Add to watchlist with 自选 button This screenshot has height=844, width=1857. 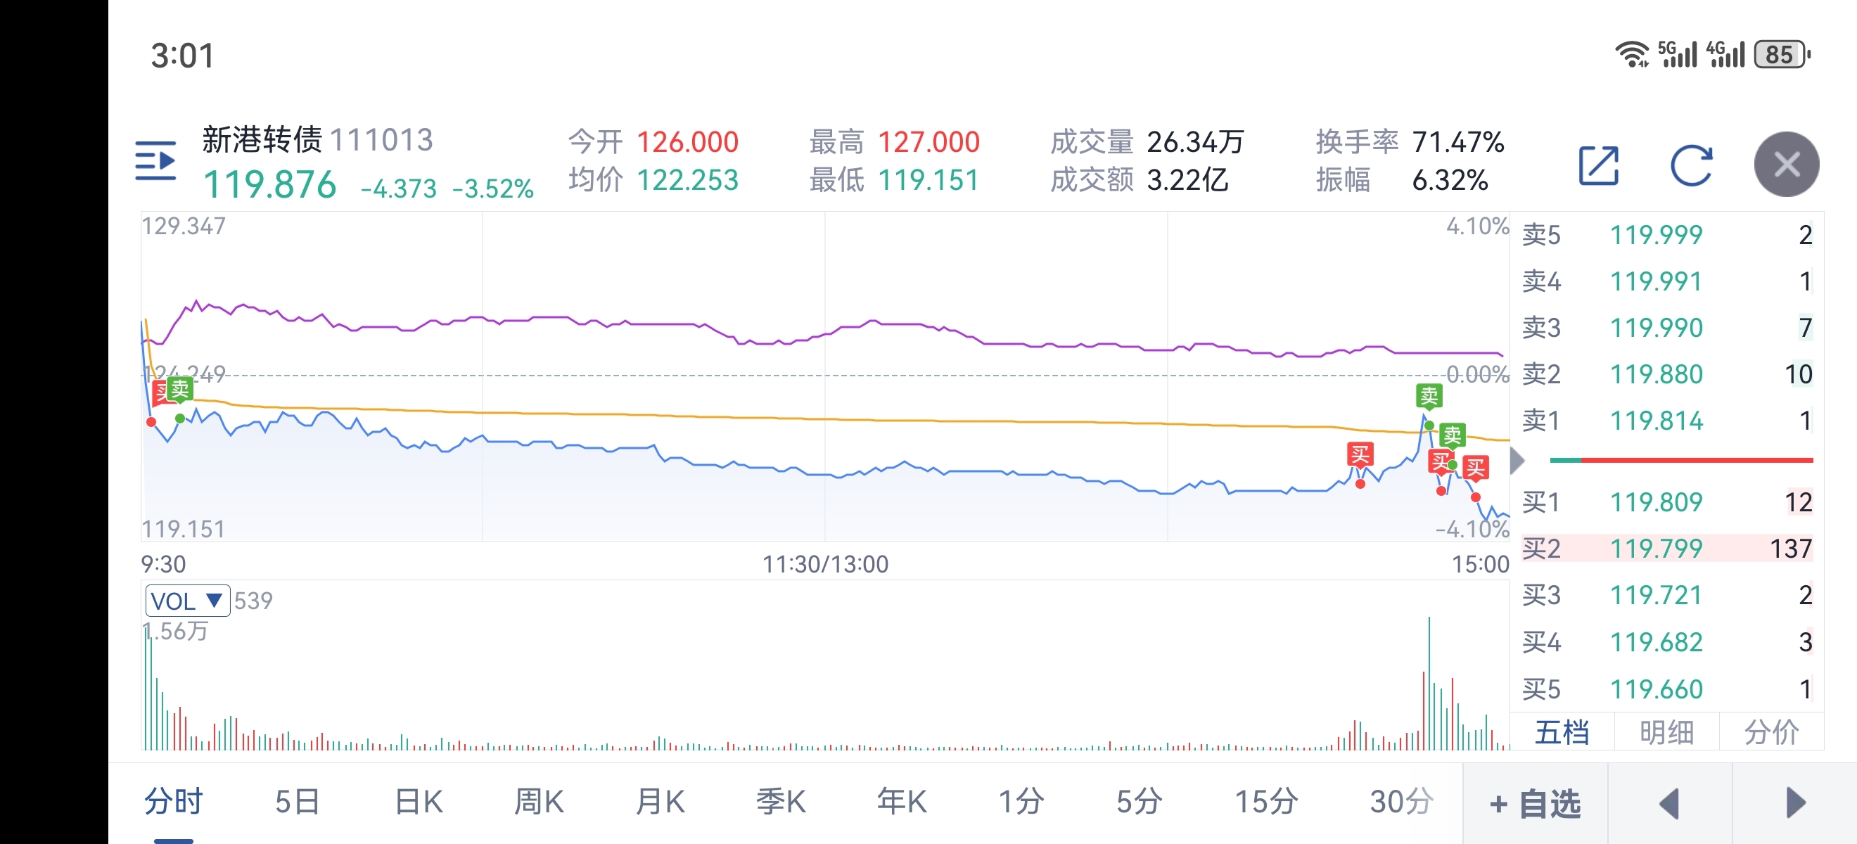pos(1536,803)
